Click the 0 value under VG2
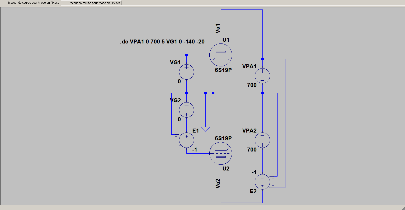The height and width of the screenshot is (210, 405). 179,119
